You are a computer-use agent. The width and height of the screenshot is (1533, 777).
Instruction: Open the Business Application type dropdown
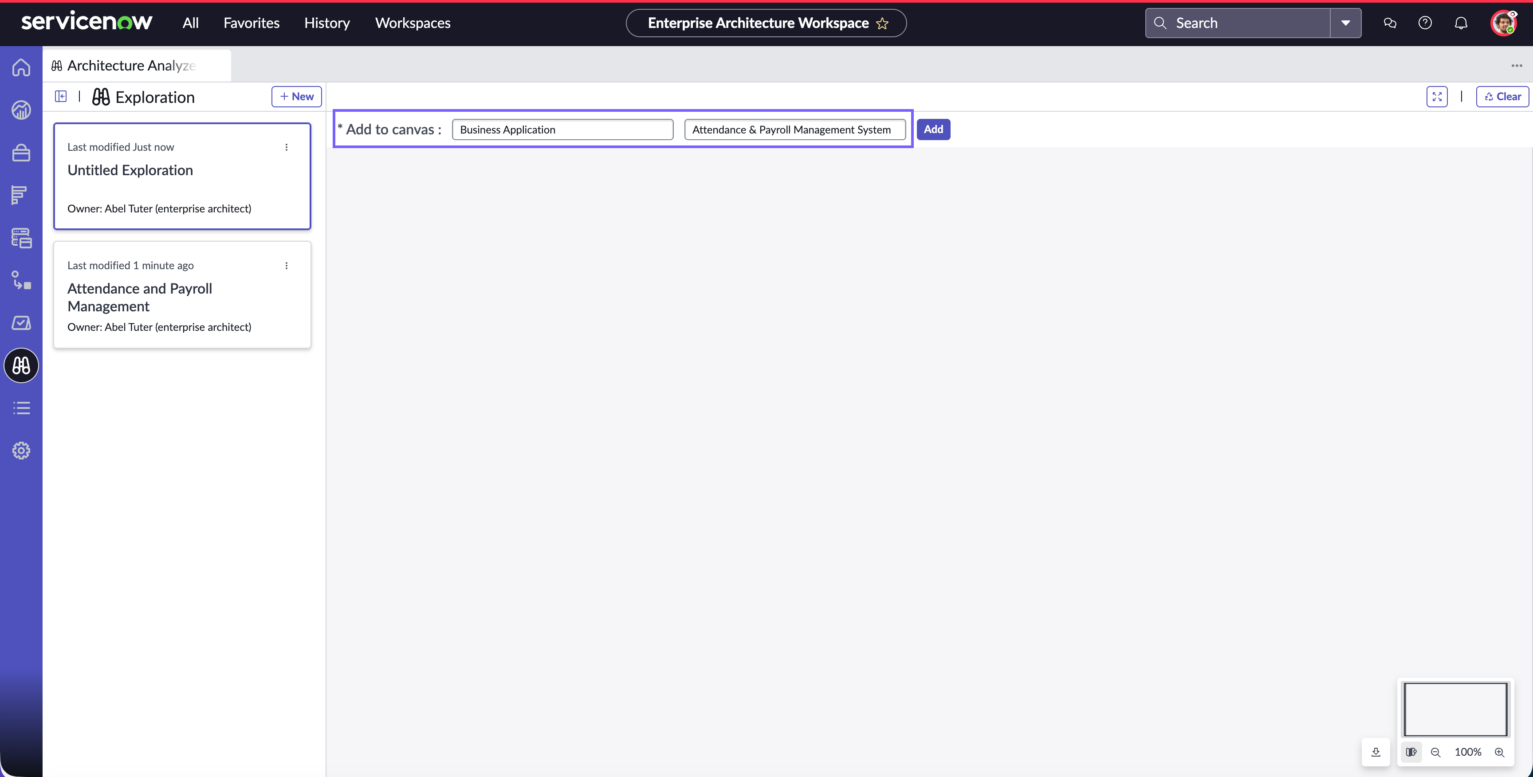562,129
